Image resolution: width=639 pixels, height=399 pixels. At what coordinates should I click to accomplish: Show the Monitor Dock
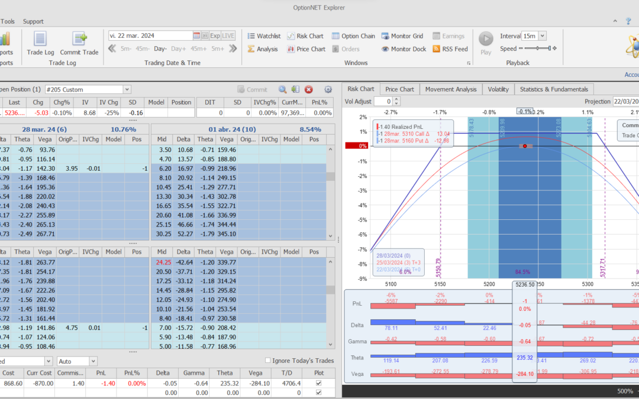(x=403, y=49)
